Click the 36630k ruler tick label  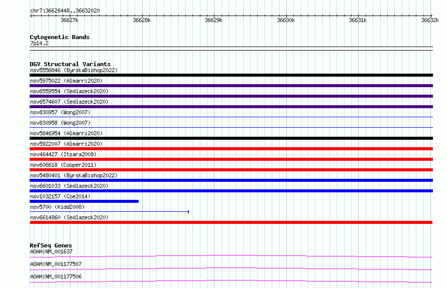(286, 20)
